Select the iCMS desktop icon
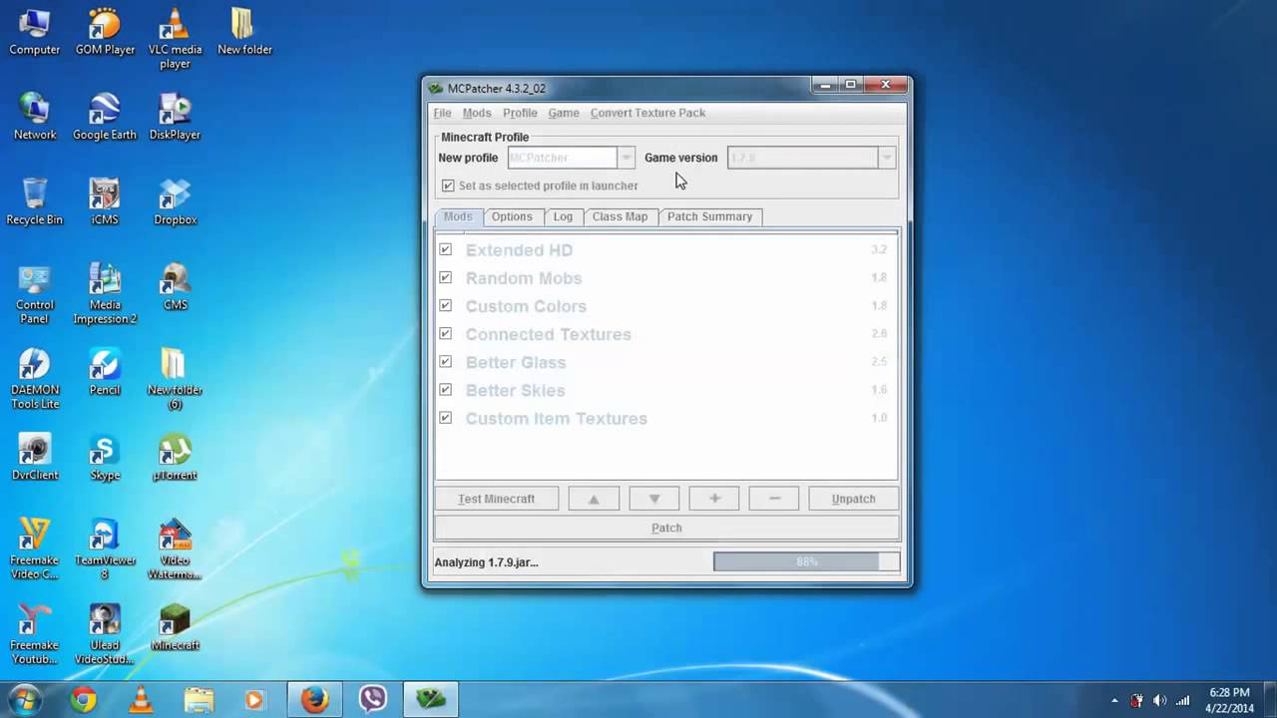Image resolution: width=1277 pixels, height=718 pixels. click(x=105, y=201)
